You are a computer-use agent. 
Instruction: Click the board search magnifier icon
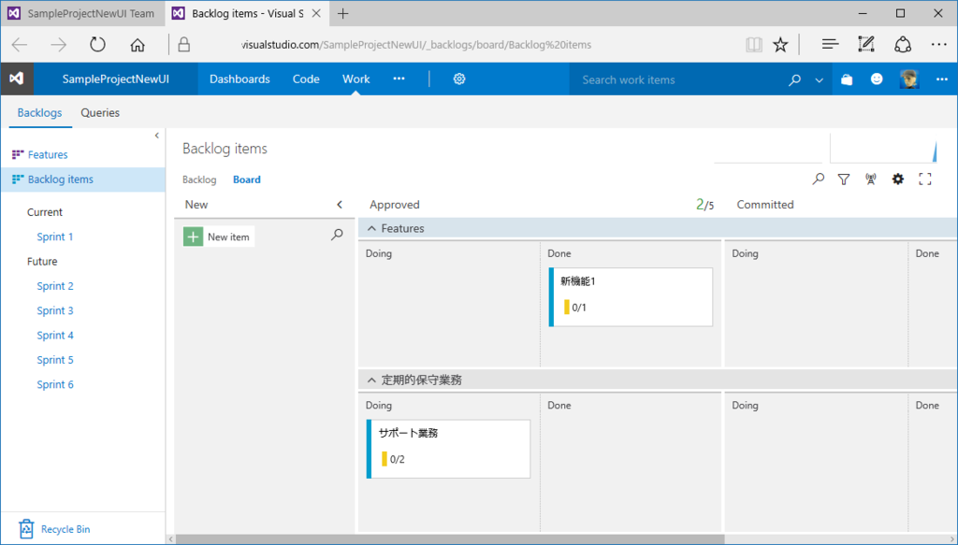pos(818,179)
